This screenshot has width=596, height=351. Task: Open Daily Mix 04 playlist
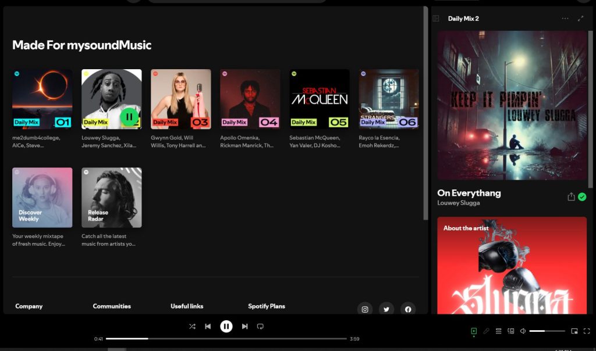250,99
